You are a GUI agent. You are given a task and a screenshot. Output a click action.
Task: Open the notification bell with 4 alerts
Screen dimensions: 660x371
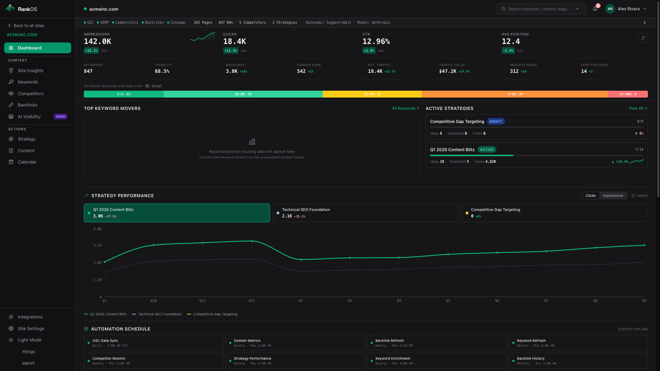click(595, 9)
